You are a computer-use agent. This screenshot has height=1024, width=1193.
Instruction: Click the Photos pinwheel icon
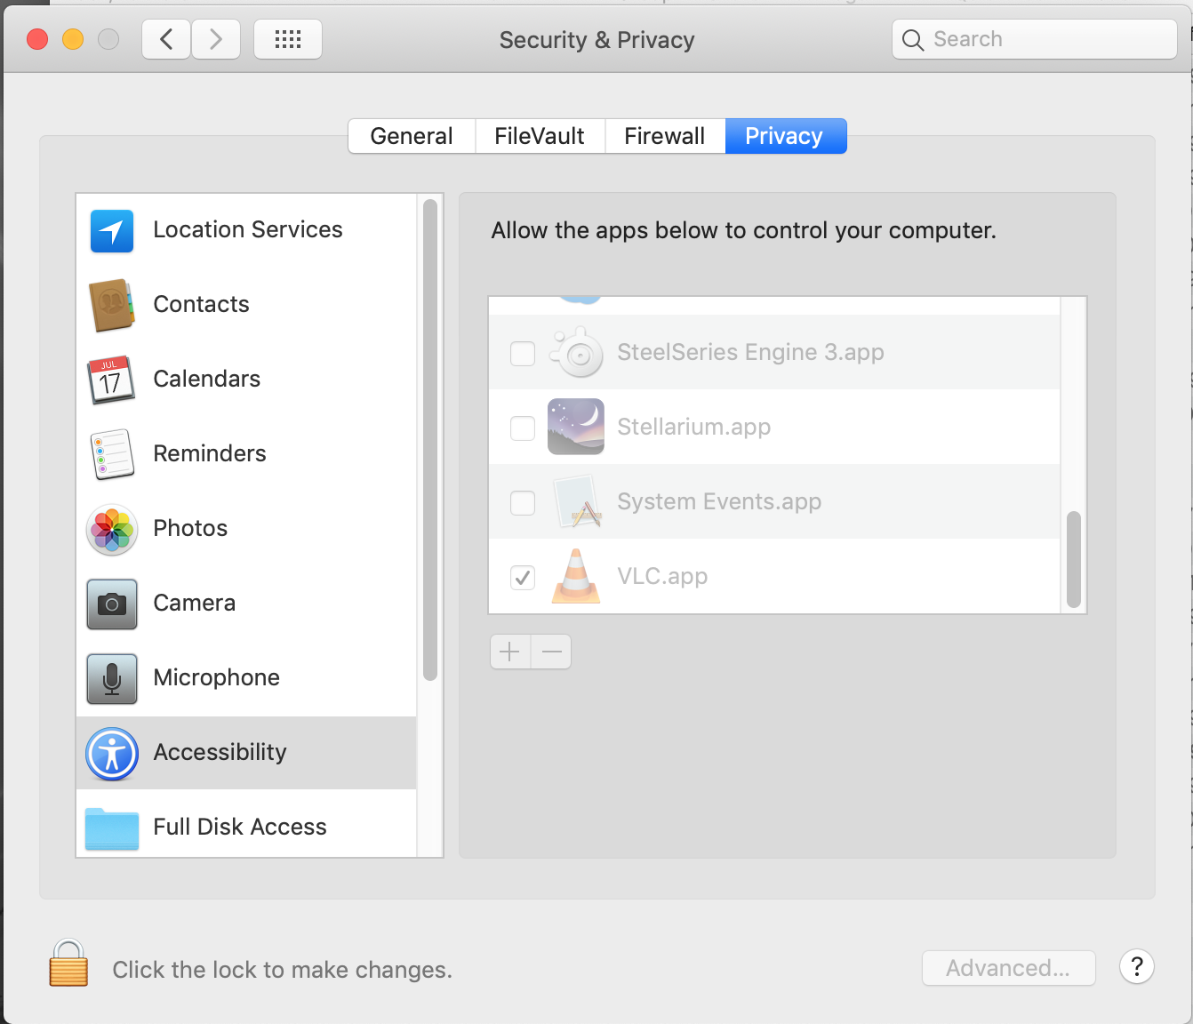(x=112, y=530)
